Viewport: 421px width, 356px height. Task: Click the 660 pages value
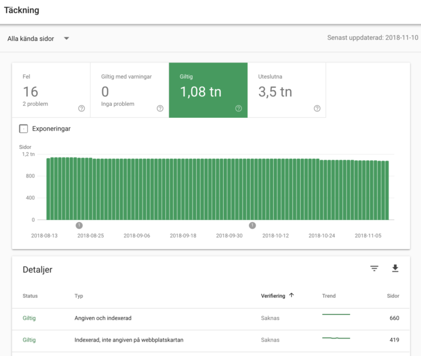[x=395, y=318]
